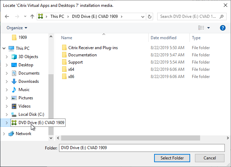Select the Downloads folder icon in sidebar
The height and width of the screenshot is (167, 231).
tap(14, 81)
